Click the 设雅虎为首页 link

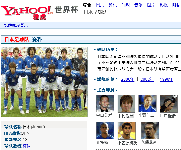pos(16,25)
